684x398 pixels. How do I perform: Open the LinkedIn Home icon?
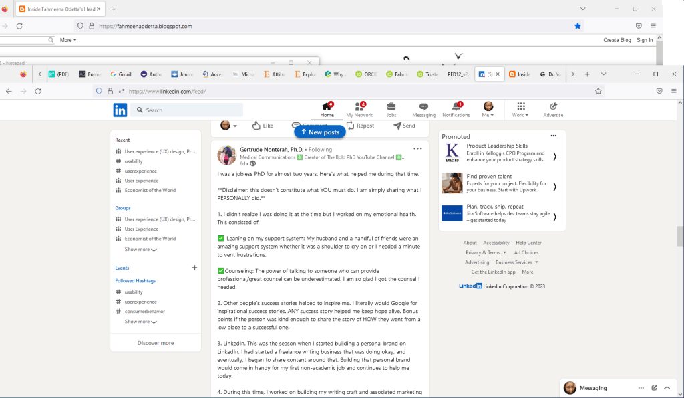327,106
